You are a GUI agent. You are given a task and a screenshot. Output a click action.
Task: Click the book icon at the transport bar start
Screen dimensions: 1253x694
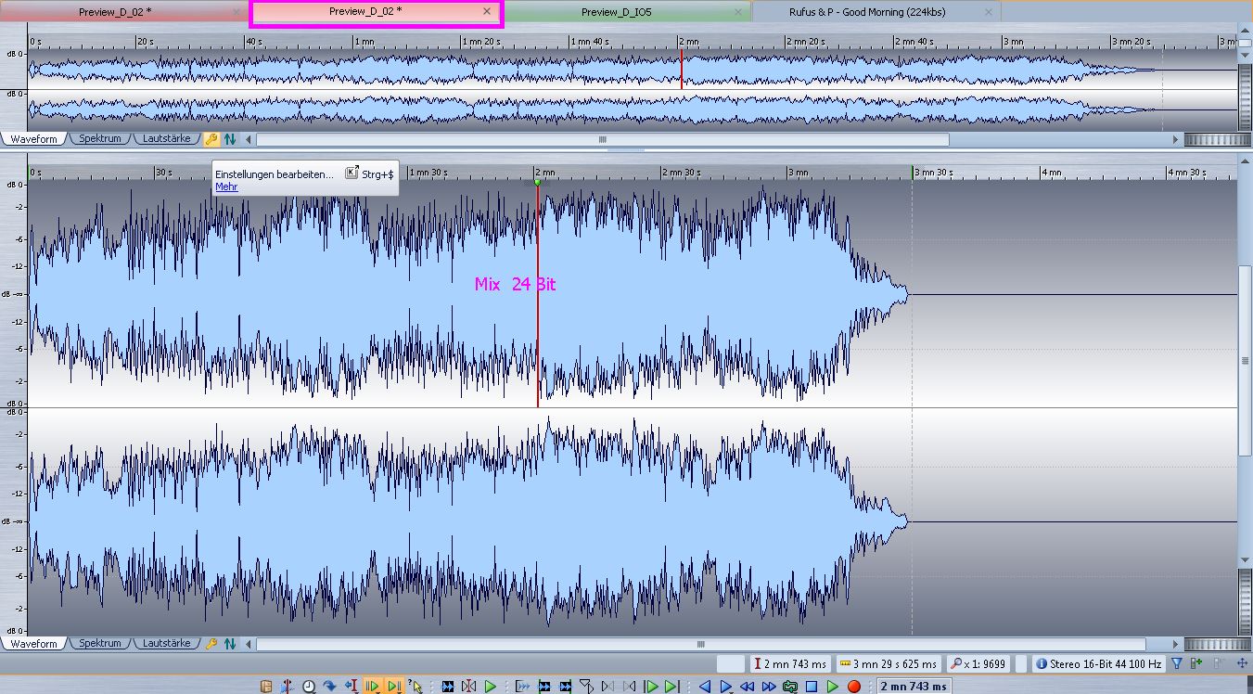(266, 687)
